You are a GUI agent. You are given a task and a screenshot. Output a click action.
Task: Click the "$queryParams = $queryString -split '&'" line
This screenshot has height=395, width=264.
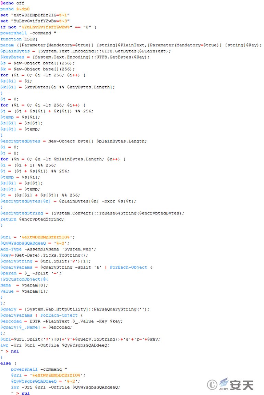76,267
